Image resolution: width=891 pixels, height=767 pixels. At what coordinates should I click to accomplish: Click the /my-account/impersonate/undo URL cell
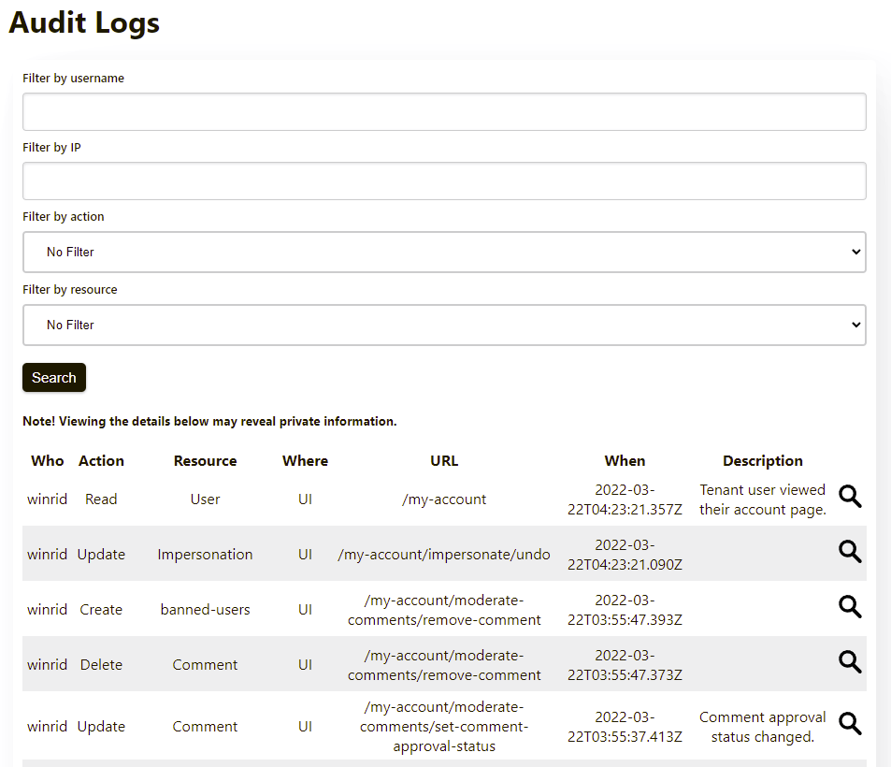coord(444,555)
